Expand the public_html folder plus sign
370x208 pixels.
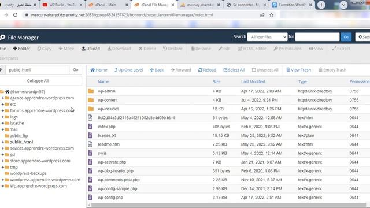point(3,142)
